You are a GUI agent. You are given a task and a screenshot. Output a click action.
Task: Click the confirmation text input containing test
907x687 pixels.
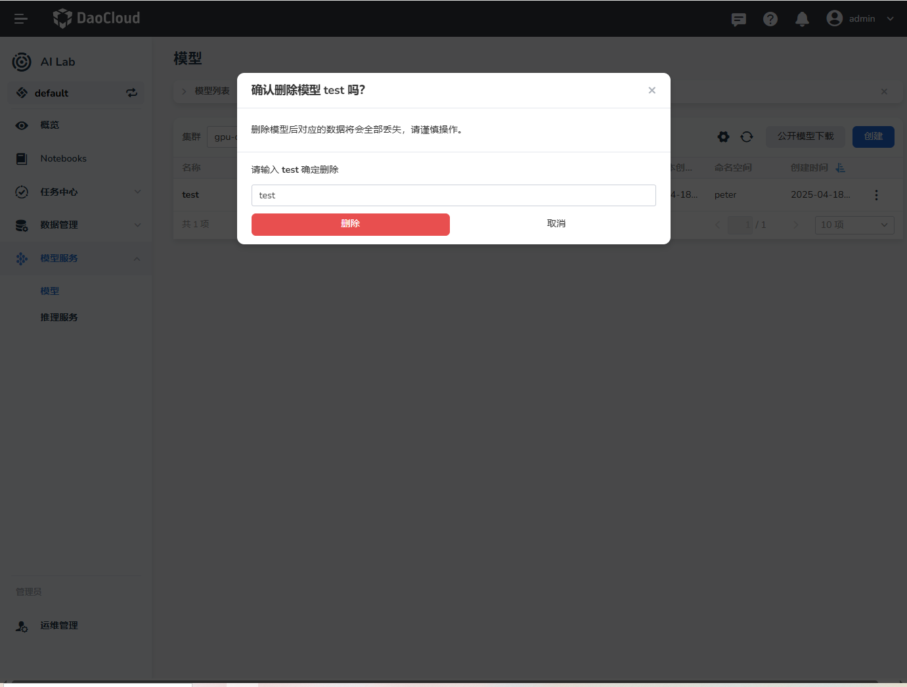coord(453,195)
